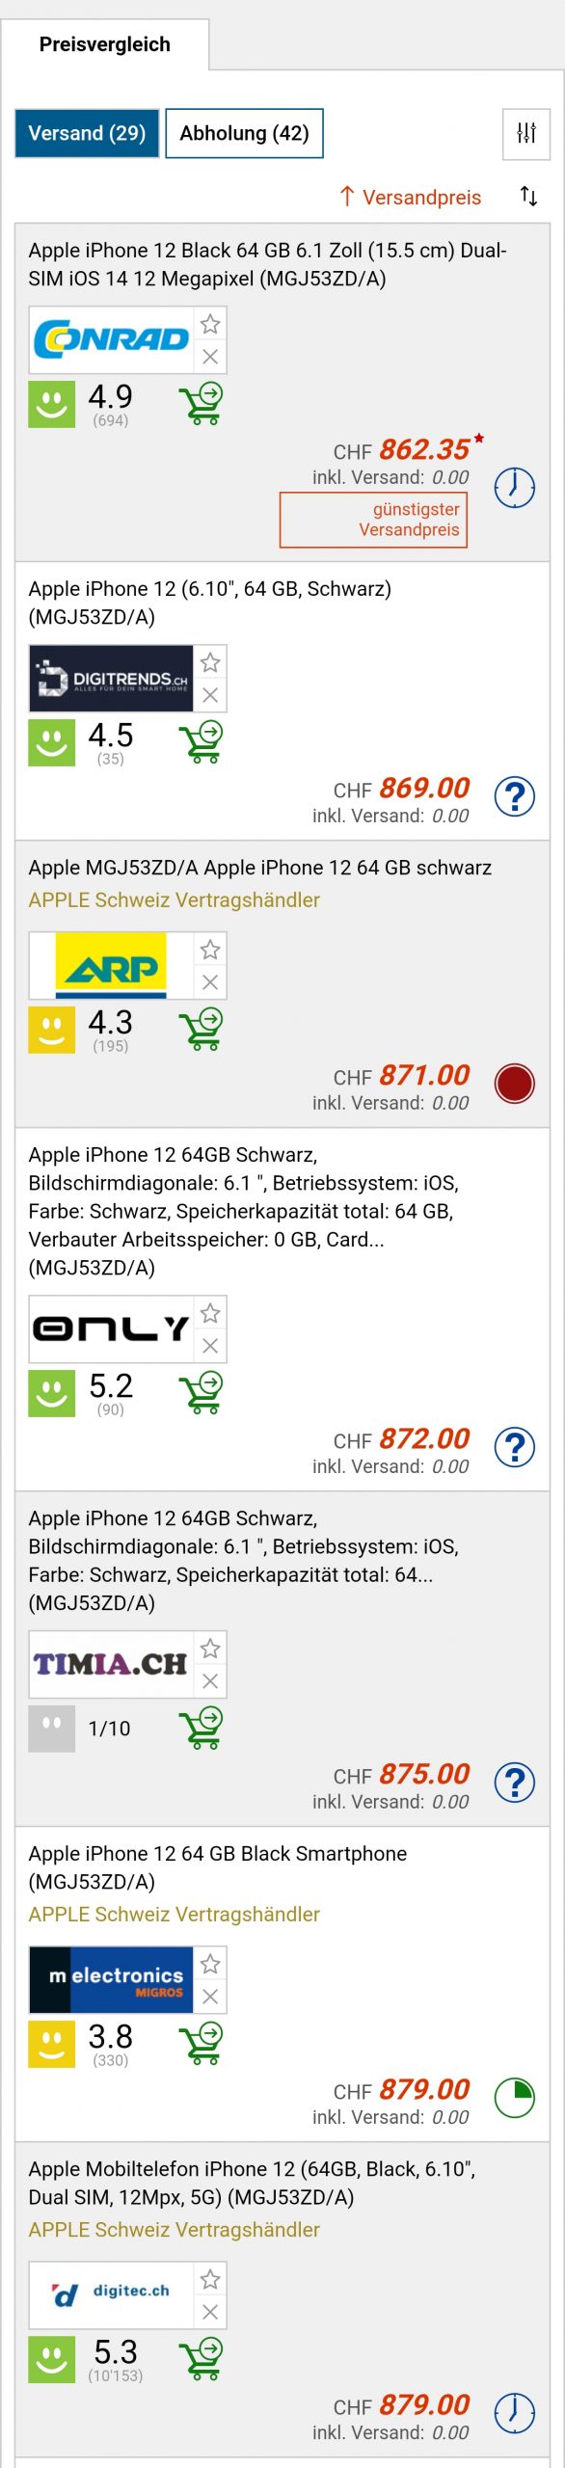Image resolution: width=565 pixels, height=2468 pixels.
Task: Select the Preisvergleich tab
Action: click(x=105, y=44)
